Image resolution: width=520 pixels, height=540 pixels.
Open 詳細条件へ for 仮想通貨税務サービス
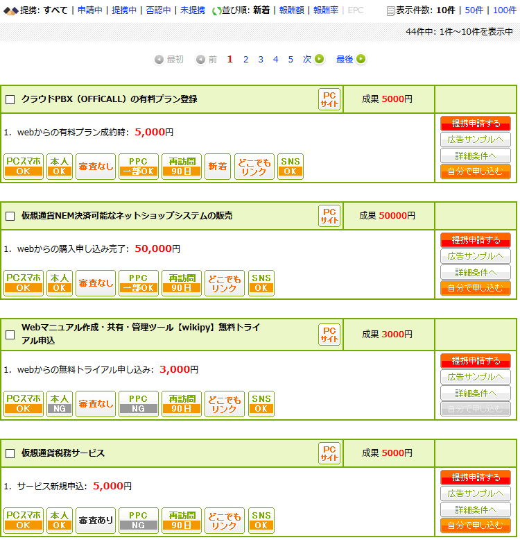[476, 509]
